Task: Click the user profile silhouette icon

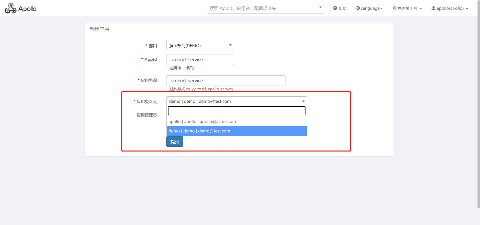Action: [433, 8]
